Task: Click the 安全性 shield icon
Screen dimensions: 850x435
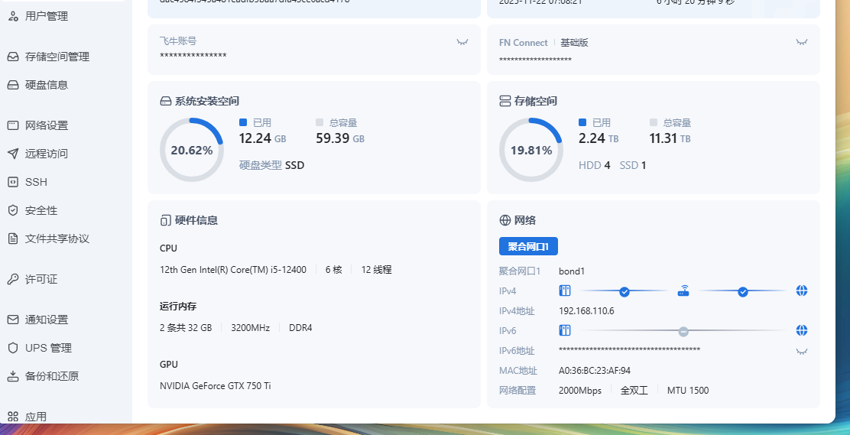Action: point(13,210)
